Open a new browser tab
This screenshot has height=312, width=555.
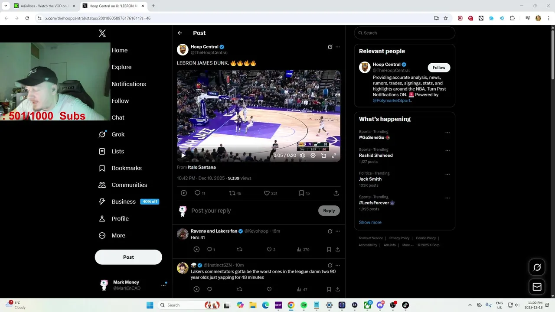[x=153, y=6]
